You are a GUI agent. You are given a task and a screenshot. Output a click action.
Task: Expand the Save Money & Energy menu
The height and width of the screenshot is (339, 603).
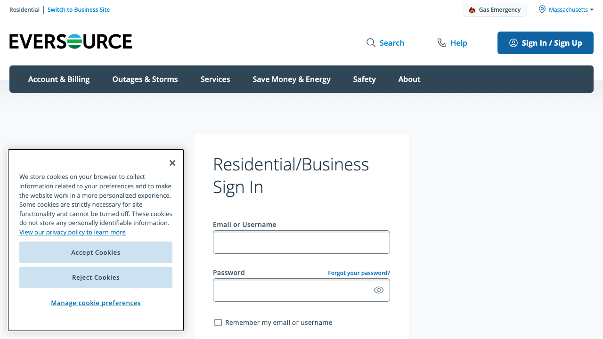[x=292, y=79]
